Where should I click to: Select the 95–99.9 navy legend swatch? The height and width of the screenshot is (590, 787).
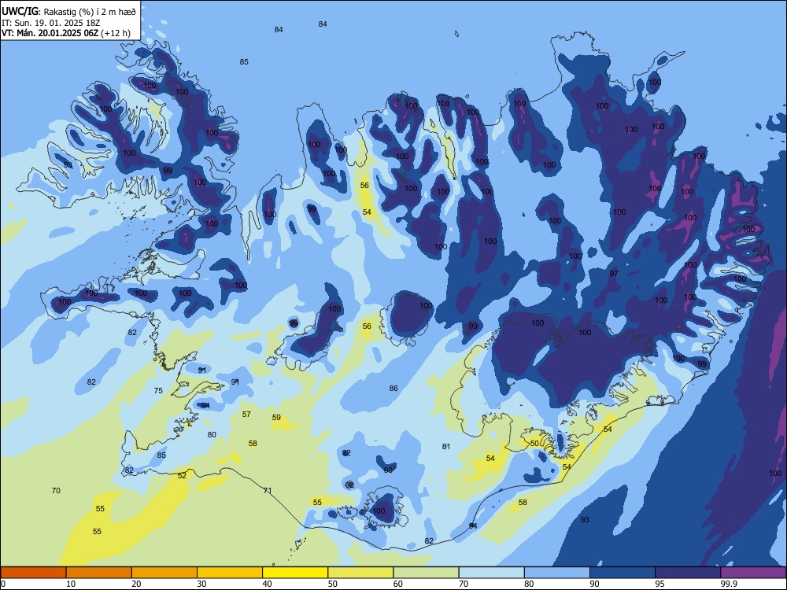point(688,573)
